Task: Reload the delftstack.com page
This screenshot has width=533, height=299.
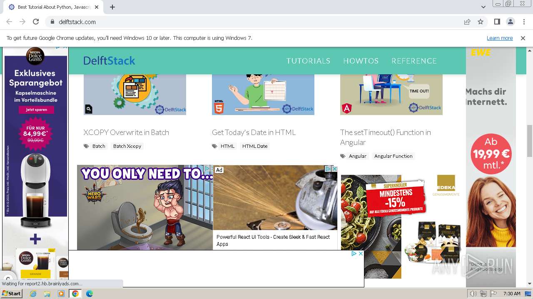Action: tap(36, 22)
